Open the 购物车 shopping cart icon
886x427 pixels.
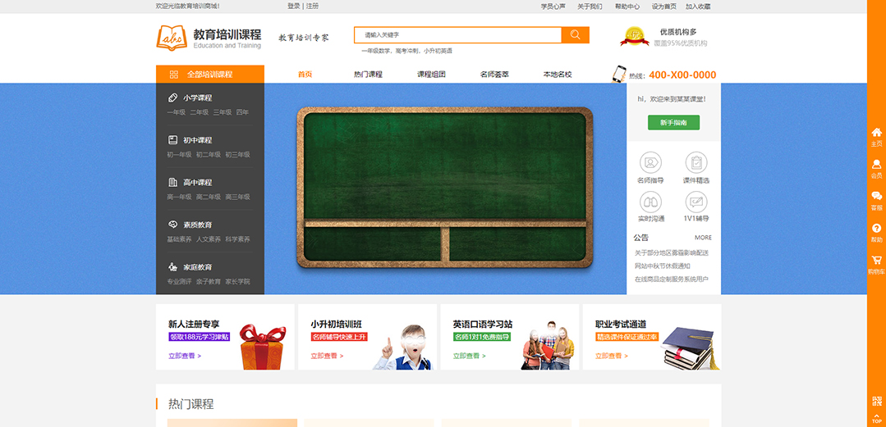[x=876, y=261]
